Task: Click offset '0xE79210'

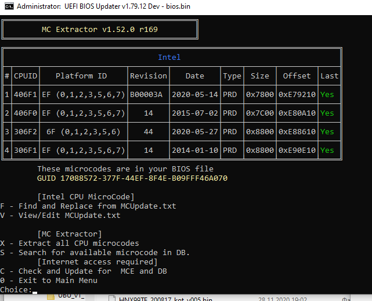Action: [297, 95]
